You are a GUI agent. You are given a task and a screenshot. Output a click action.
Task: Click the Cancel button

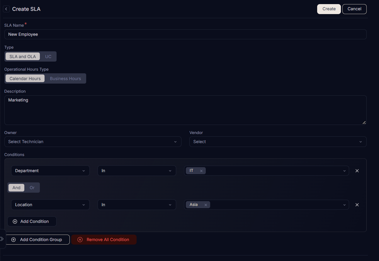tap(354, 9)
